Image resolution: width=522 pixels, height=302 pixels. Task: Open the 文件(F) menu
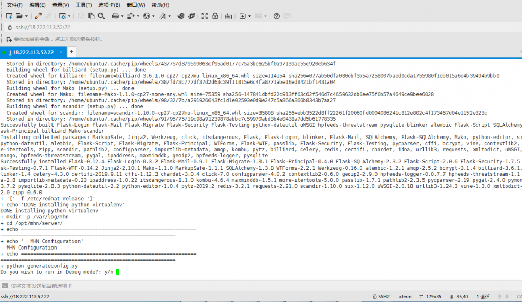[x=15, y=5]
